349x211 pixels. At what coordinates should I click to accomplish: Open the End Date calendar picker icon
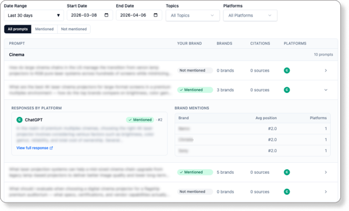(x=155, y=15)
